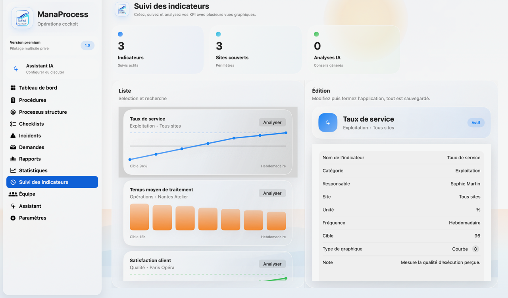This screenshot has height=298, width=508.
Task: Click the Équipe people icon
Action: tap(13, 194)
